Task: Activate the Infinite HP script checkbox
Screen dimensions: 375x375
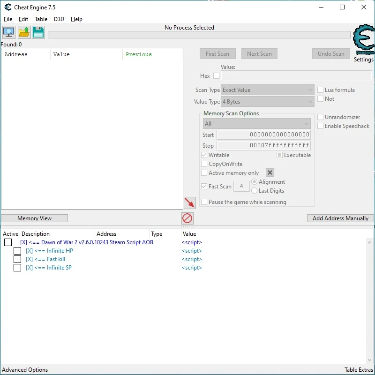Action: (x=17, y=251)
